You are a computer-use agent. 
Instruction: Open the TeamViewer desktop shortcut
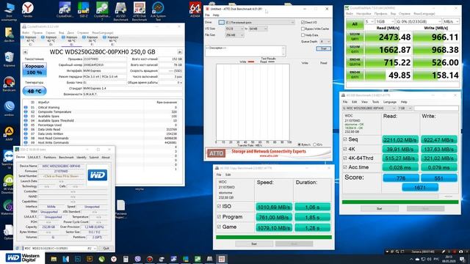8,159
